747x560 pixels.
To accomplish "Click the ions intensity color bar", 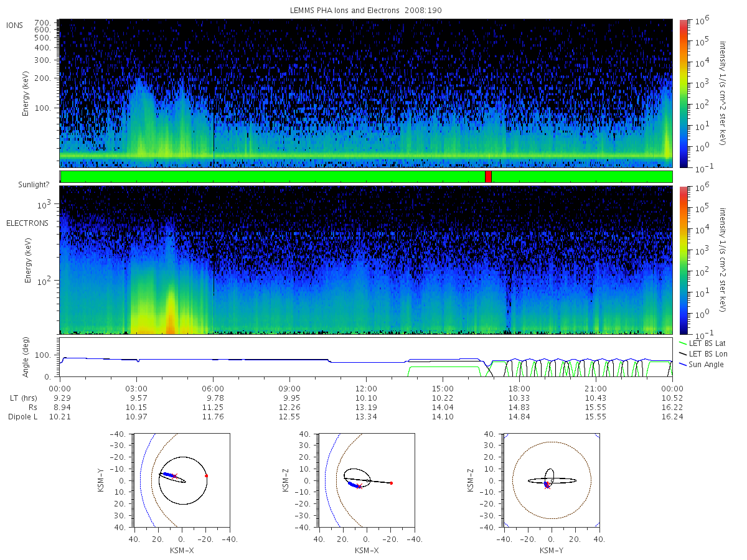I will coord(683,93).
